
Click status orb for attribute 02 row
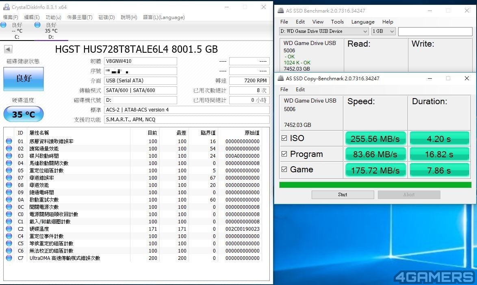[9, 148]
